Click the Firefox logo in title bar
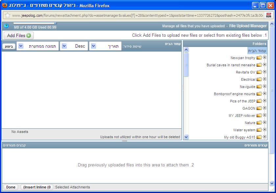This screenshot has width=276, height=193. pyautogui.click(x=5, y=6)
